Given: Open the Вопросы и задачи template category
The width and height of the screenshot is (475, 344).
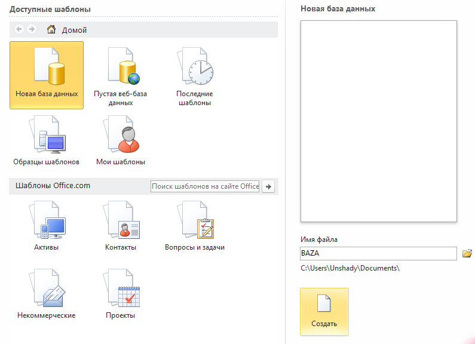Looking at the screenshot, I should pyautogui.click(x=195, y=226).
